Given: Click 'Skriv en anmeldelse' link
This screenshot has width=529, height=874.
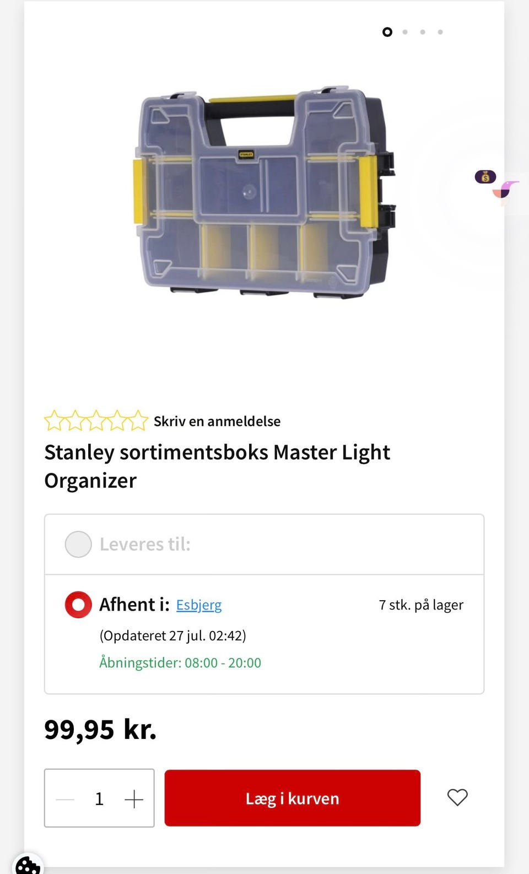Looking at the screenshot, I should [217, 421].
